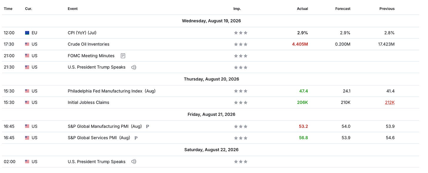Image resolution: width=428 pixels, height=173 pixels.
Task: Open the CPI (YoY) (Jul) event
Action: coord(82,33)
